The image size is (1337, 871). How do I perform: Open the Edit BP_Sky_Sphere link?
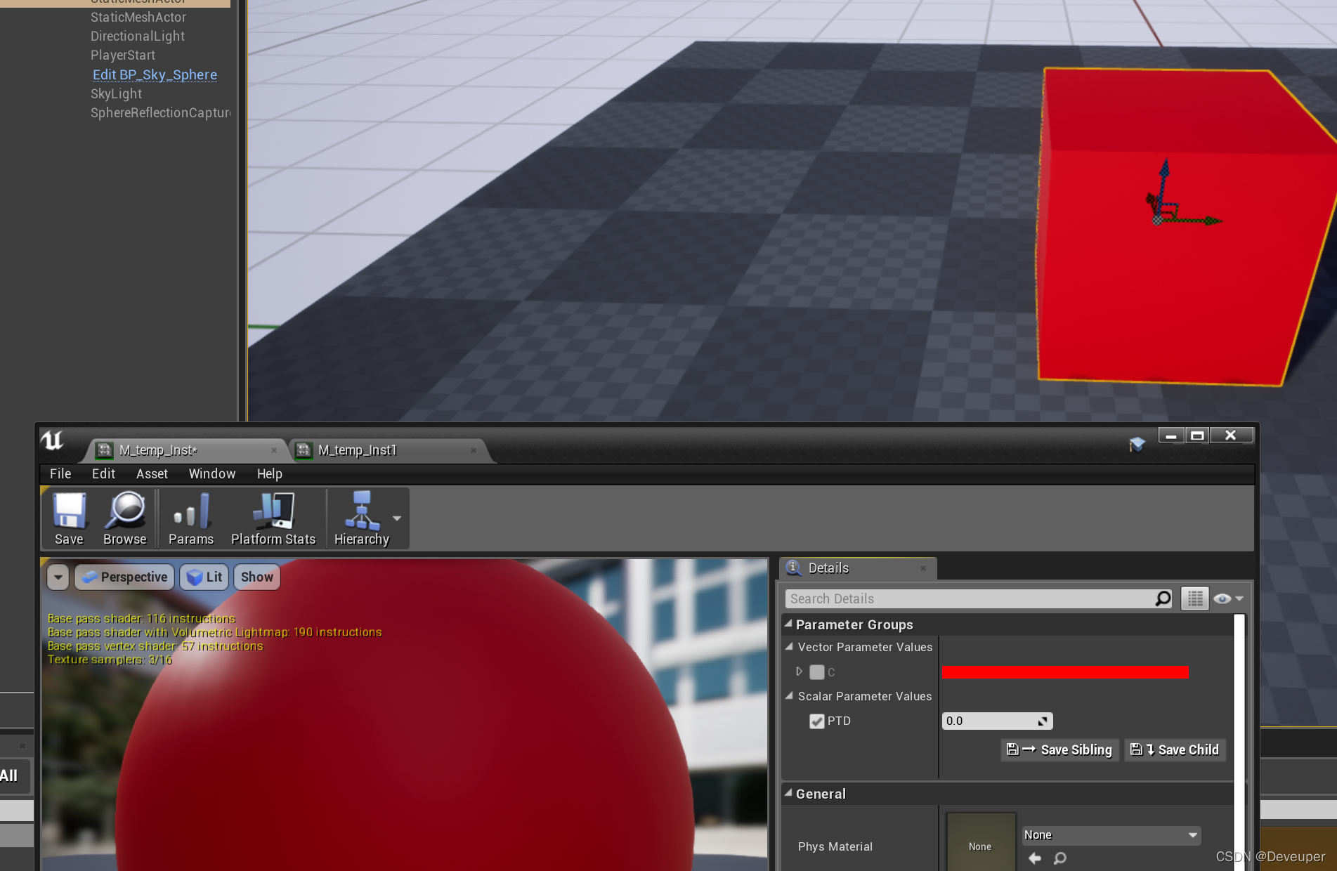coord(155,74)
